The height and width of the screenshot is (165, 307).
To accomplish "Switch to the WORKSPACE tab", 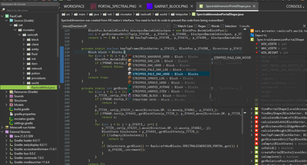I will point(74,6).
